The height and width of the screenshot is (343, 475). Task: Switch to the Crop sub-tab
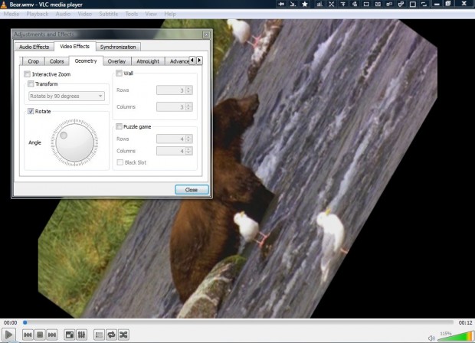pyautogui.click(x=33, y=61)
